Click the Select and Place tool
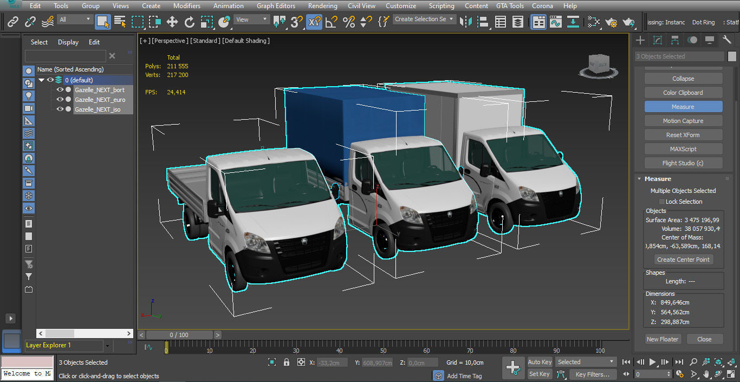 224,22
